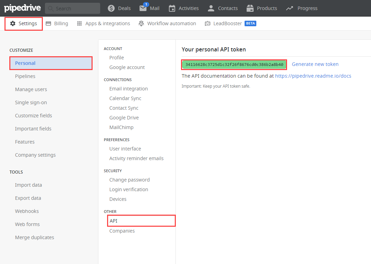This screenshot has height=264, width=371.
Task: Open Import data tool
Action: click(x=28, y=185)
